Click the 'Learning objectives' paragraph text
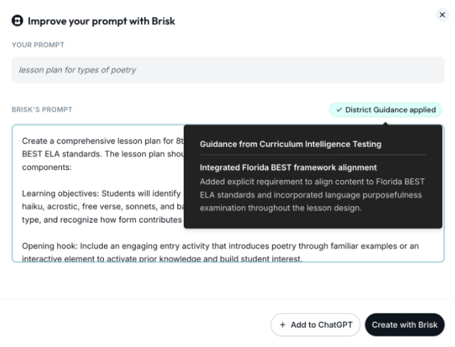Viewport: 455px width, 347px height. 103,207
